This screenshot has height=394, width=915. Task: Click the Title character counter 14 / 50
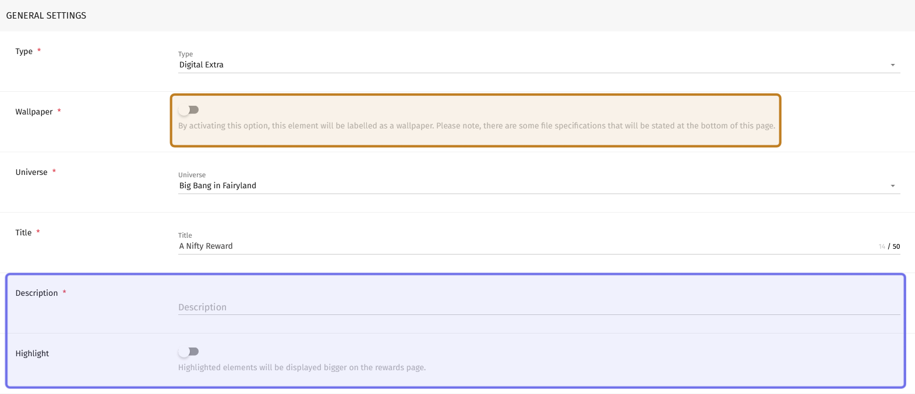(889, 246)
